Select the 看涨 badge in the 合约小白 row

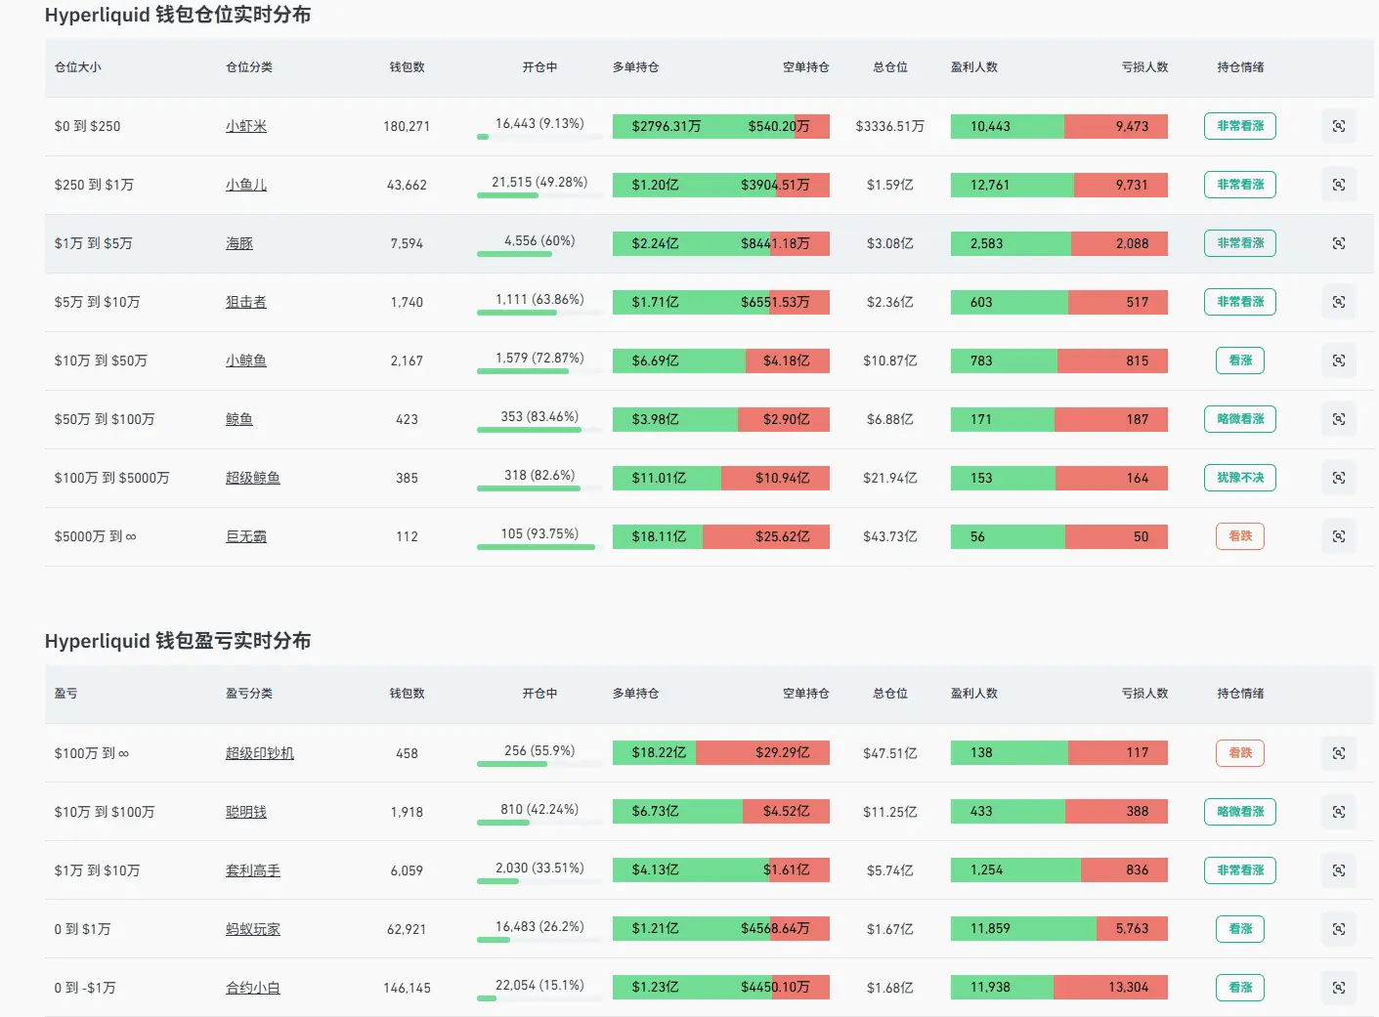(x=1240, y=988)
